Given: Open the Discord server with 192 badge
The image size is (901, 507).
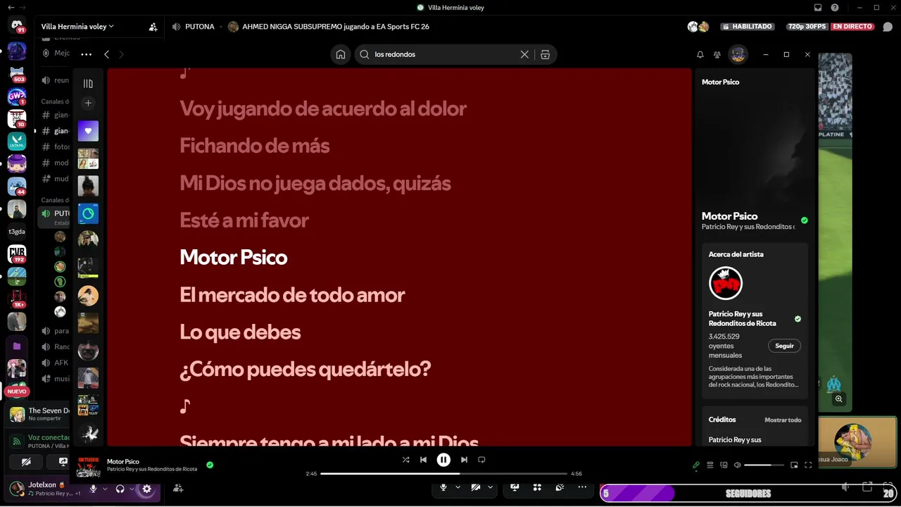Looking at the screenshot, I should [17, 254].
